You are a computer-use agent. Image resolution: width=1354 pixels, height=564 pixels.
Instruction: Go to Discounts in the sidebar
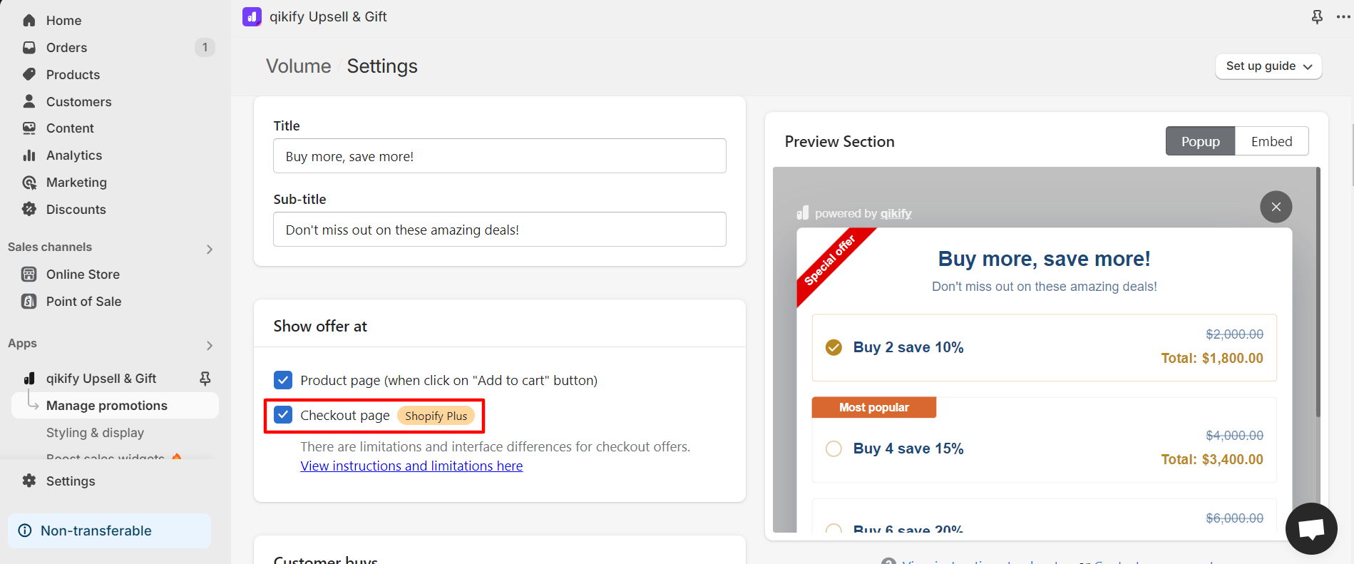click(76, 210)
